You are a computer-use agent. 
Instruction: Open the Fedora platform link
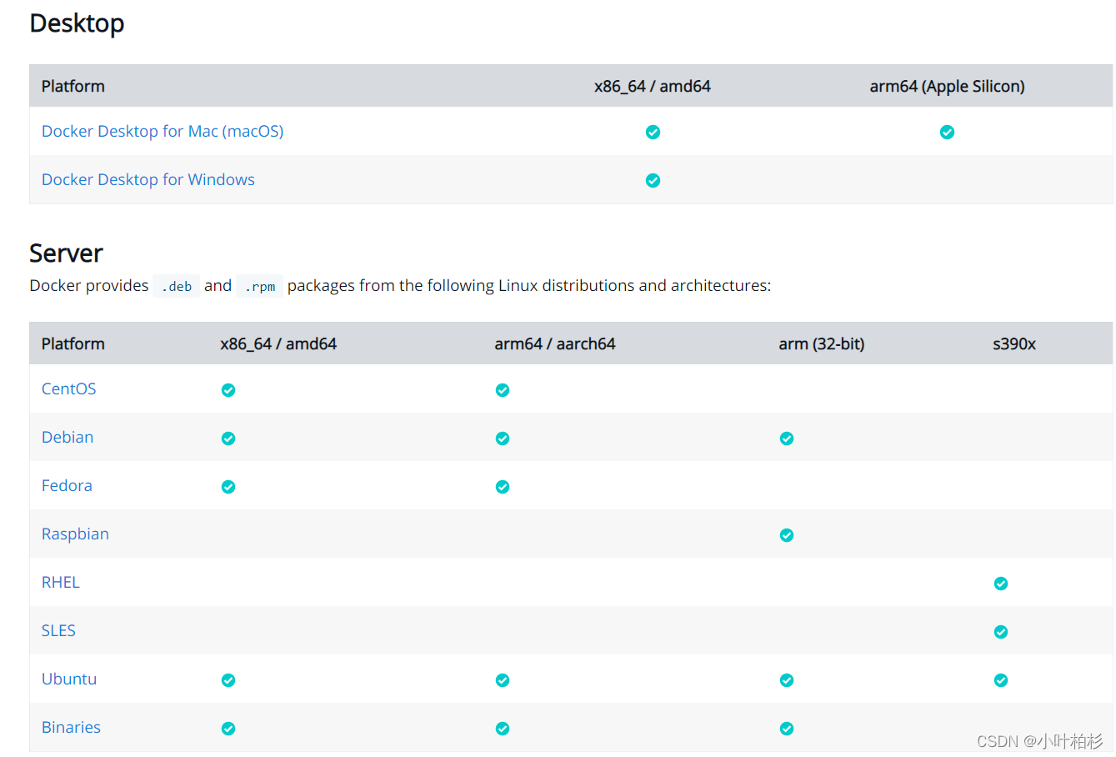coord(67,485)
